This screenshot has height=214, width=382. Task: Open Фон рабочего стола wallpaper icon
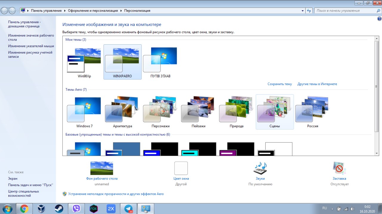tap(102, 168)
